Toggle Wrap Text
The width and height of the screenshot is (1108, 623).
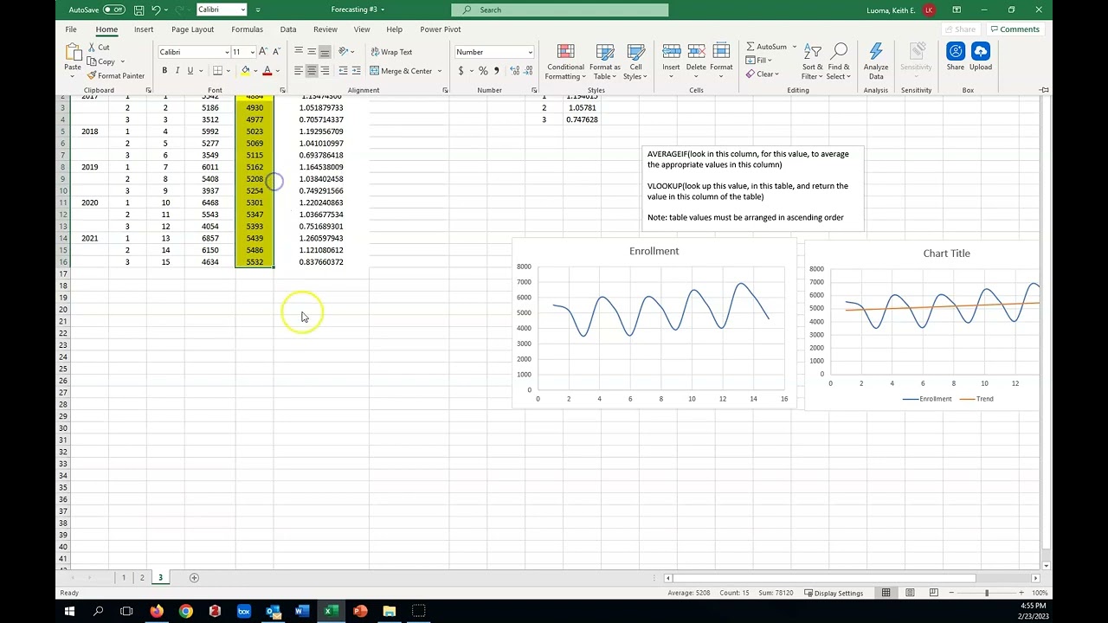point(391,52)
